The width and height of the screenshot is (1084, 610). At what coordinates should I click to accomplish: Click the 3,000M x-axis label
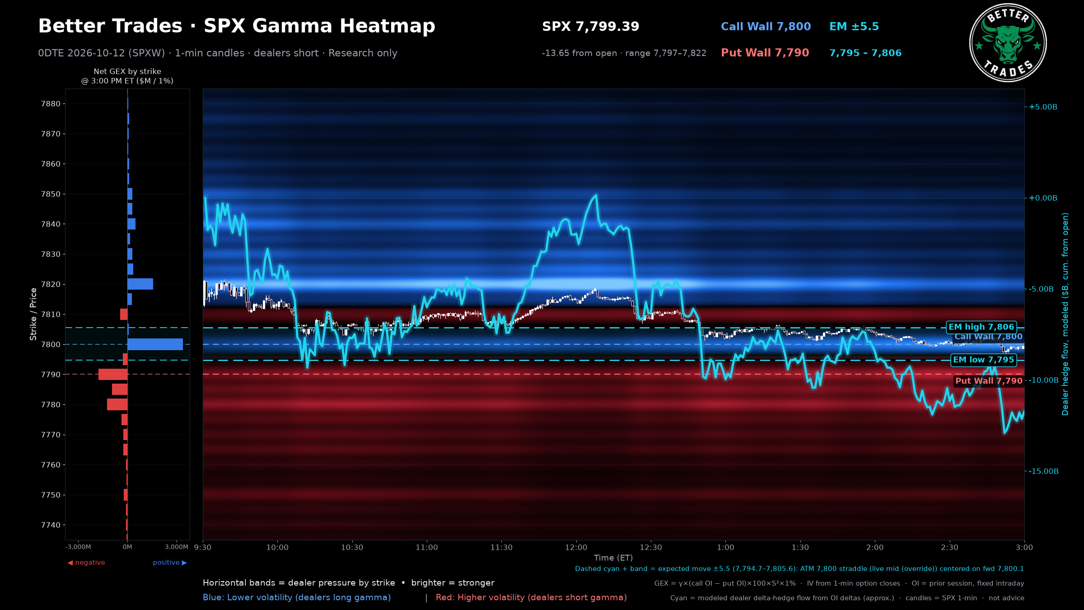pos(177,547)
